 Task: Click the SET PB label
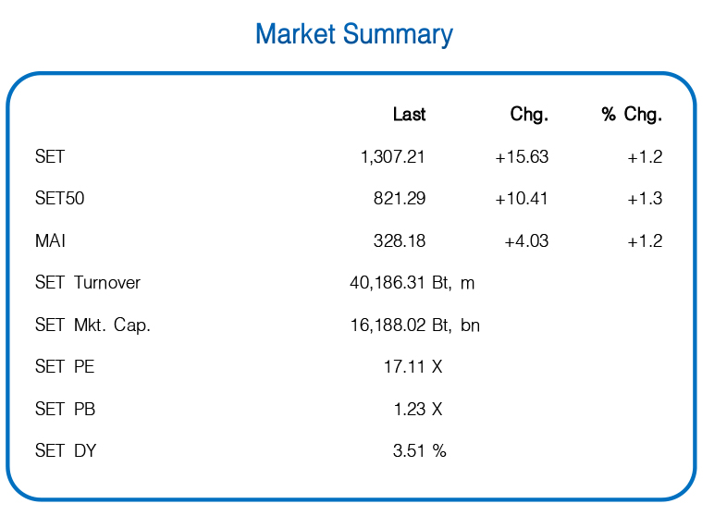66,410
